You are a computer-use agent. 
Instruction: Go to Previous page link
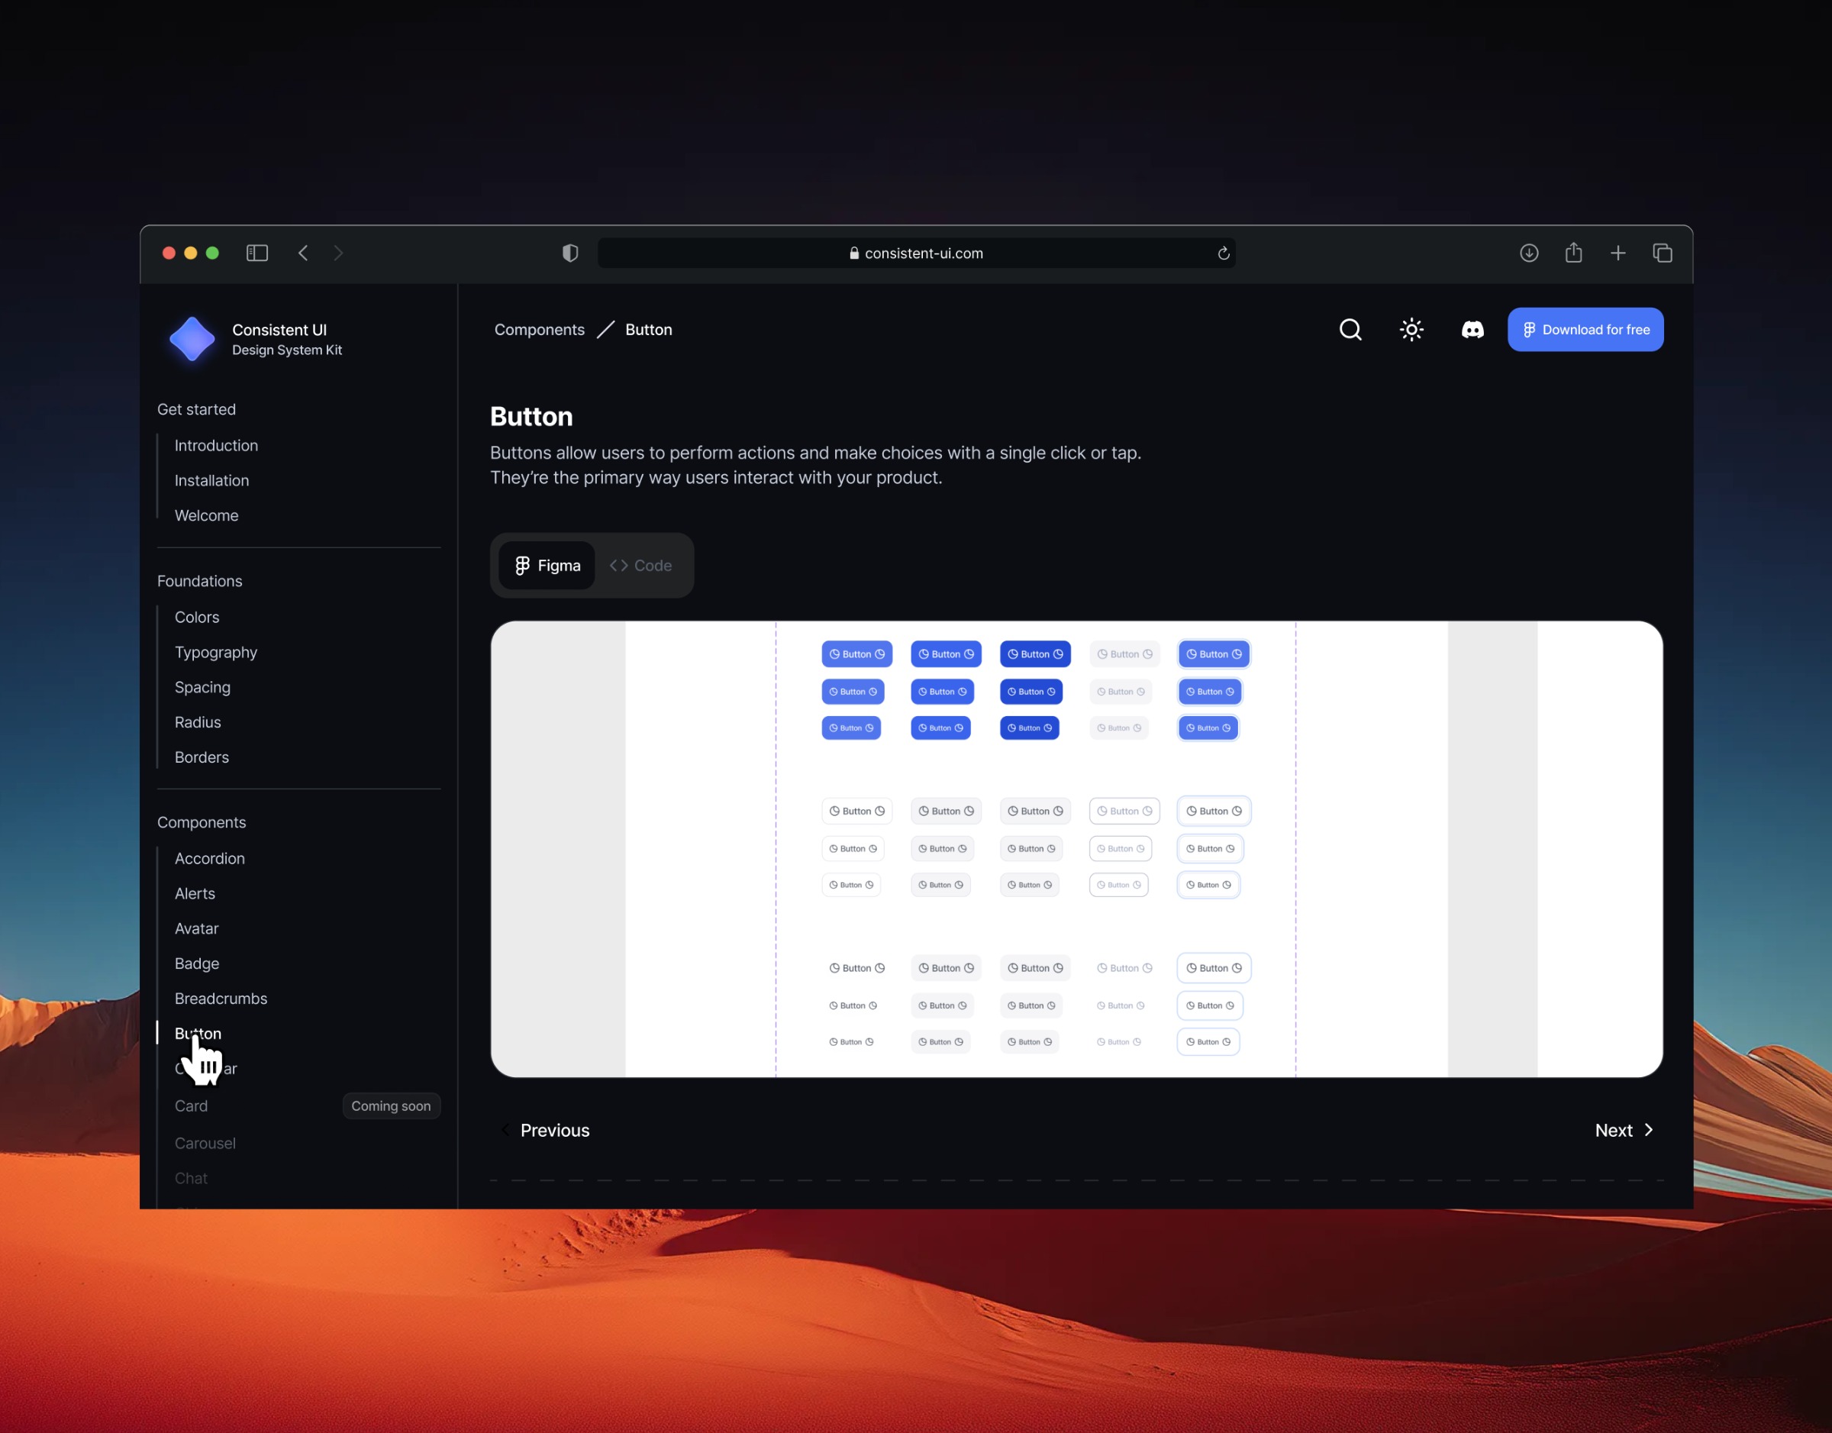point(553,1130)
